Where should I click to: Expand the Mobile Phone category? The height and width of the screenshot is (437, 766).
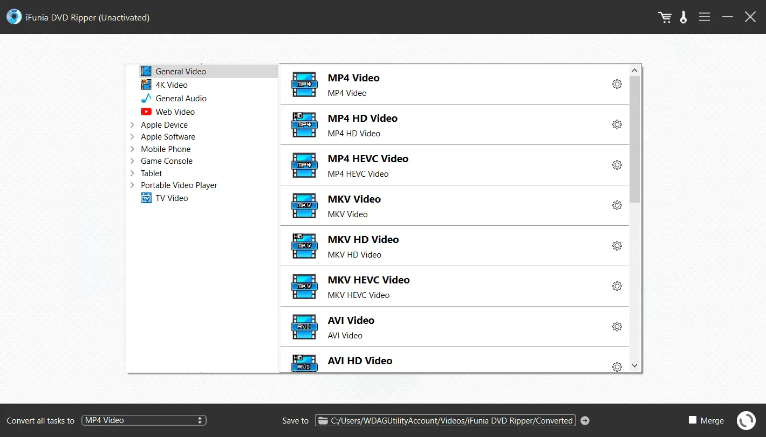point(132,149)
